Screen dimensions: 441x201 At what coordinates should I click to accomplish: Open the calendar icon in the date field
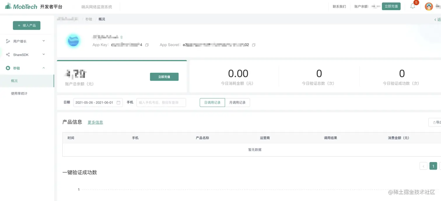coord(118,102)
